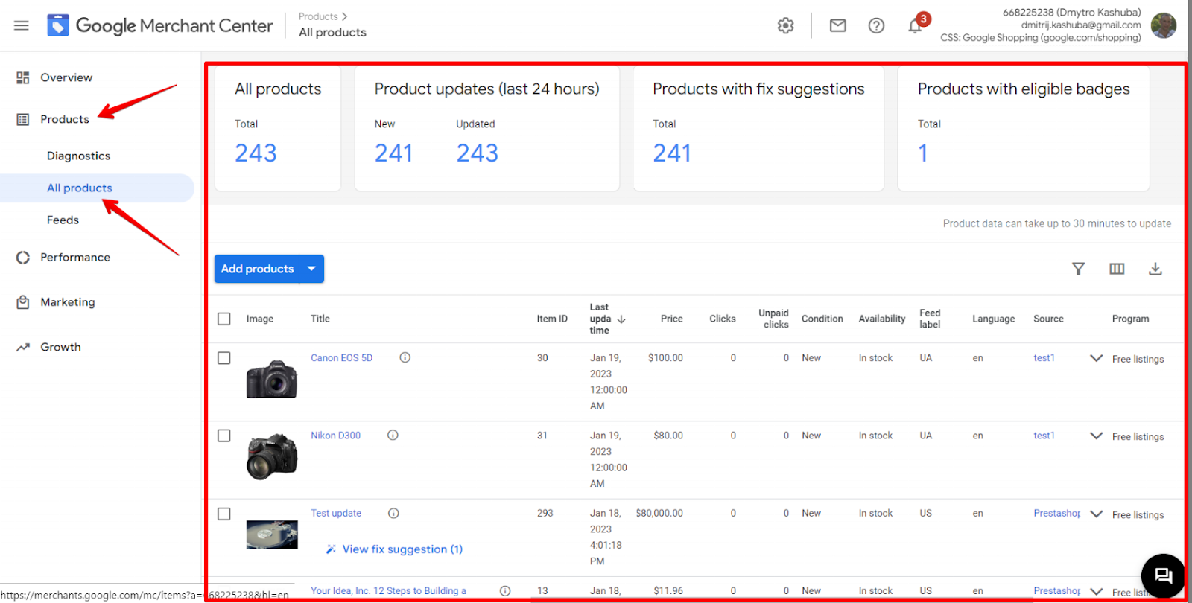The width and height of the screenshot is (1192, 603).
Task: Click the CSS: Google Shopping account label
Action: tap(1040, 38)
